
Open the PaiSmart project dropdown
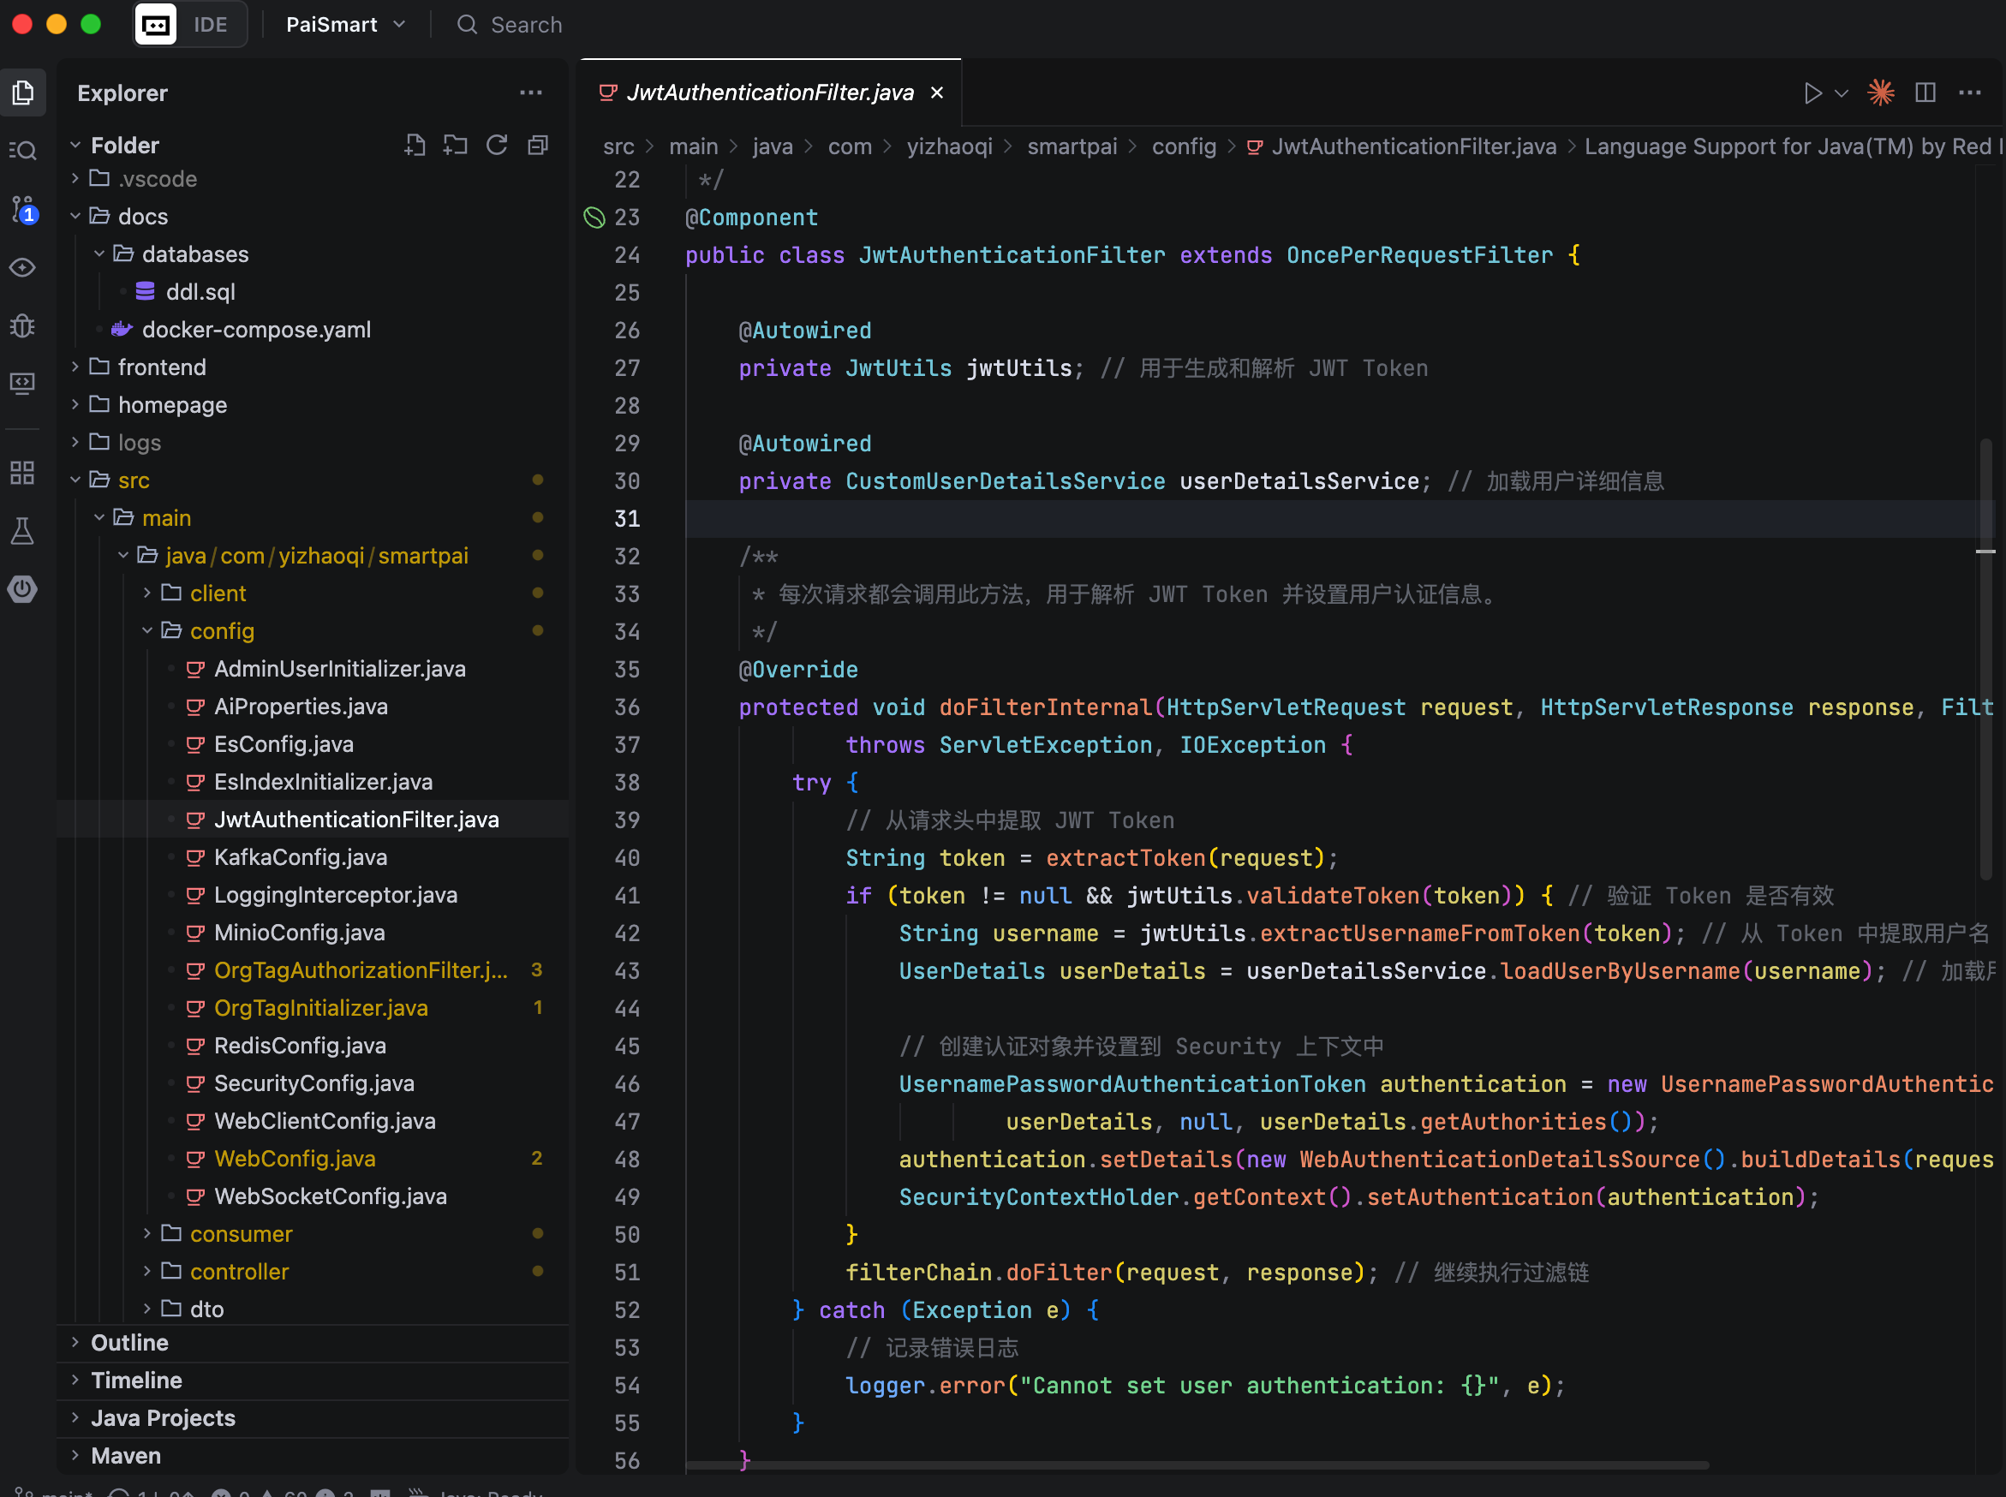[345, 25]
